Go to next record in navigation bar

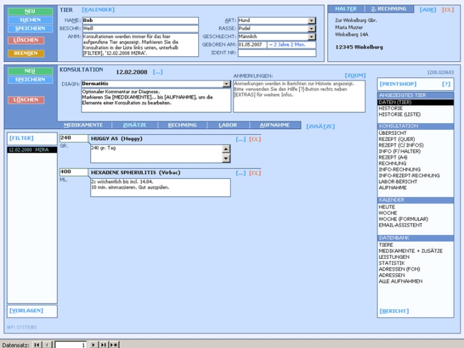click(x=94, y=345)
